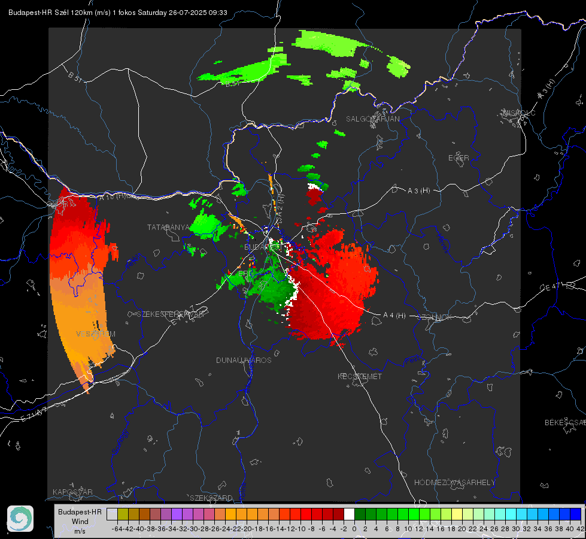586x539 pixels.
Task: Pick the dark blue last legend swatch
Action: click(576, 514)
